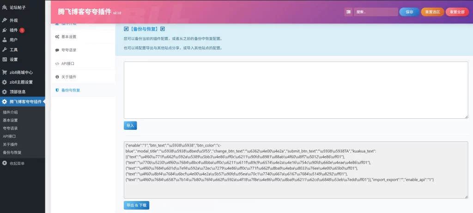Screen dimensions: 473x213
Task: Open 插件介绍 in the dark sidebar submenu
Action: point(10,112)
